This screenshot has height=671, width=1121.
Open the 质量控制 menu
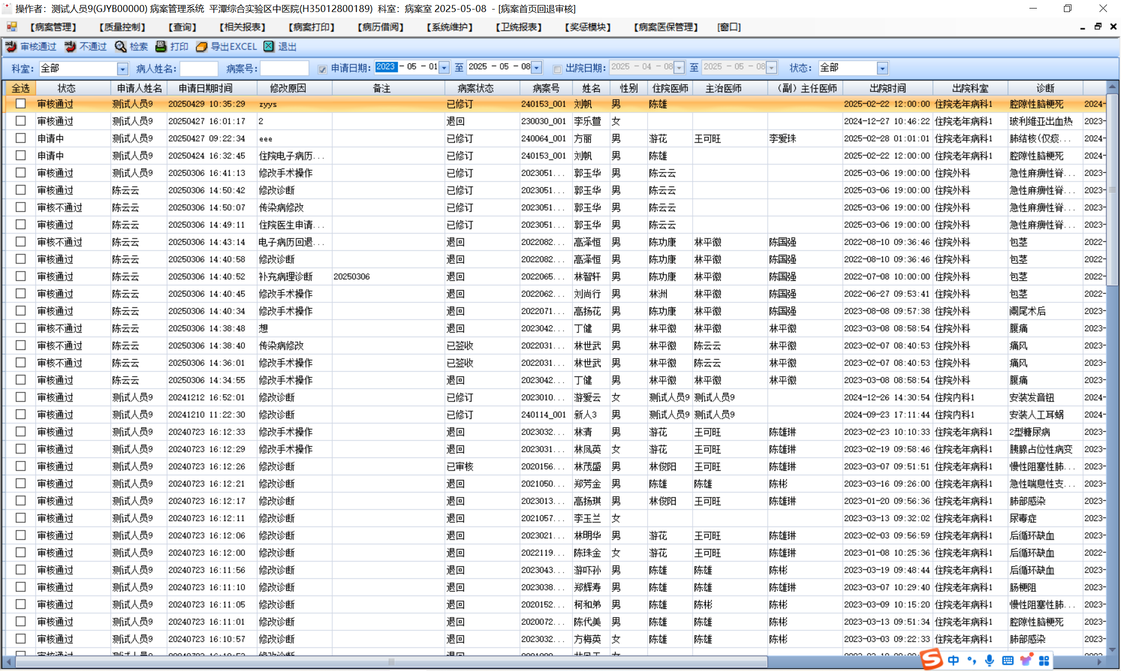tap(123, 27)
